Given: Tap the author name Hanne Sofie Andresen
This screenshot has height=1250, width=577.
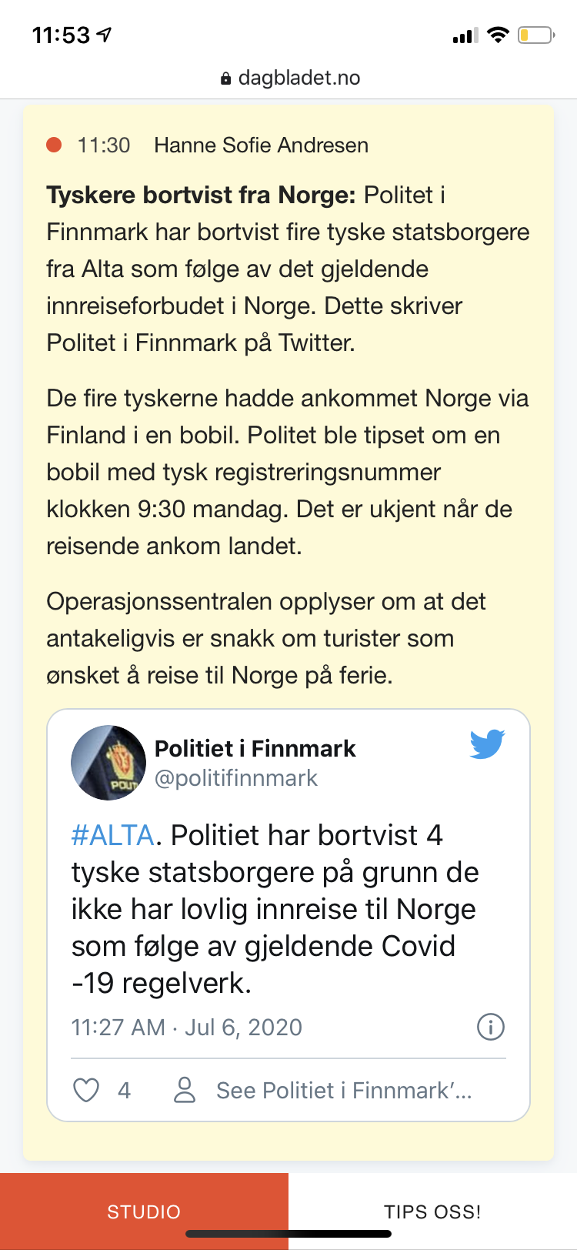Looking at the screenshot, I should coord(261,145).
